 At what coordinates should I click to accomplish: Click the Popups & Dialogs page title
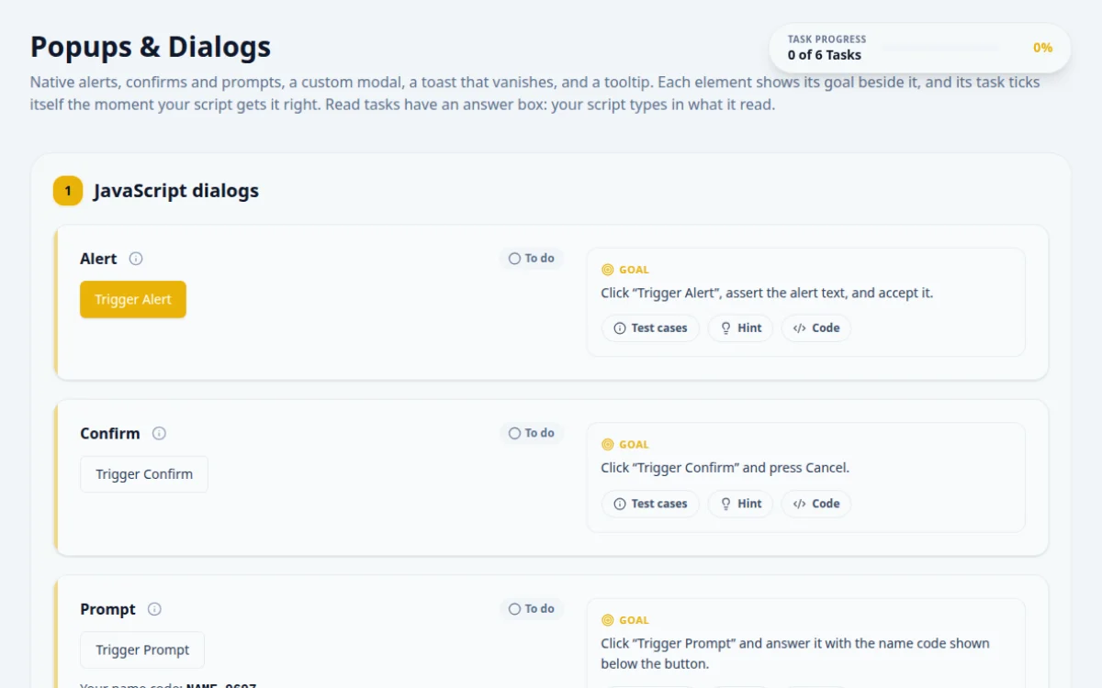click(x=151, y=47)
